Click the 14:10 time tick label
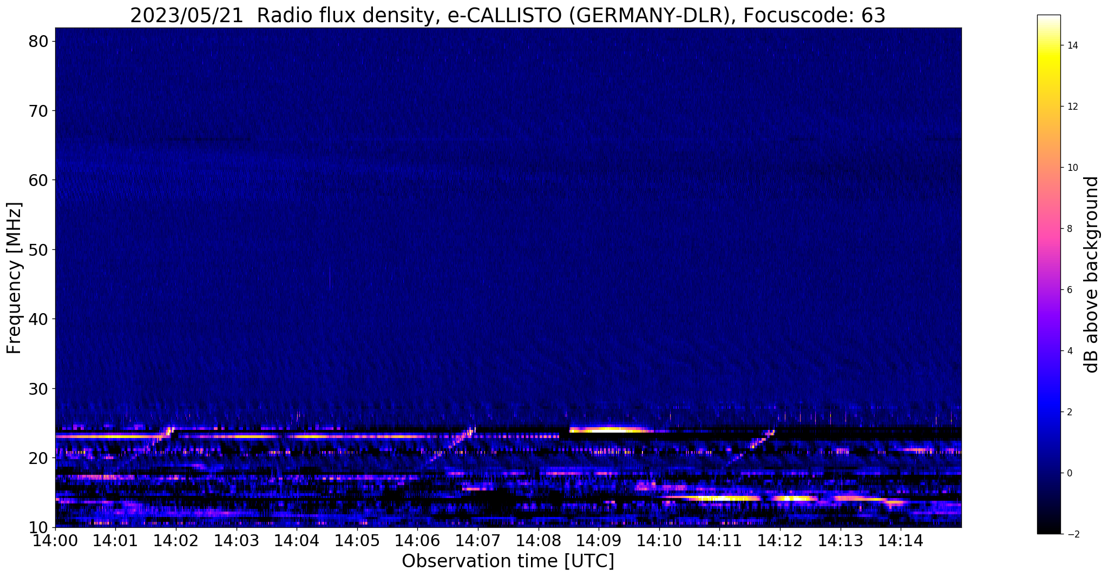1108x577 pixels. point(659,541)
